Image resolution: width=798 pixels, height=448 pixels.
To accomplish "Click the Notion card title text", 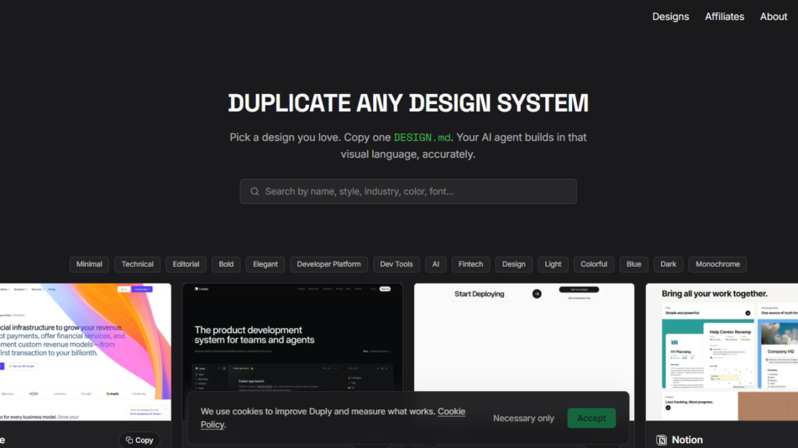I will click(687, 440).
